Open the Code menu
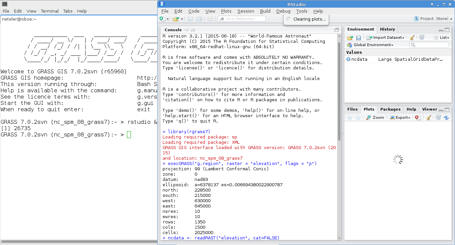 (x=194, y=11)
